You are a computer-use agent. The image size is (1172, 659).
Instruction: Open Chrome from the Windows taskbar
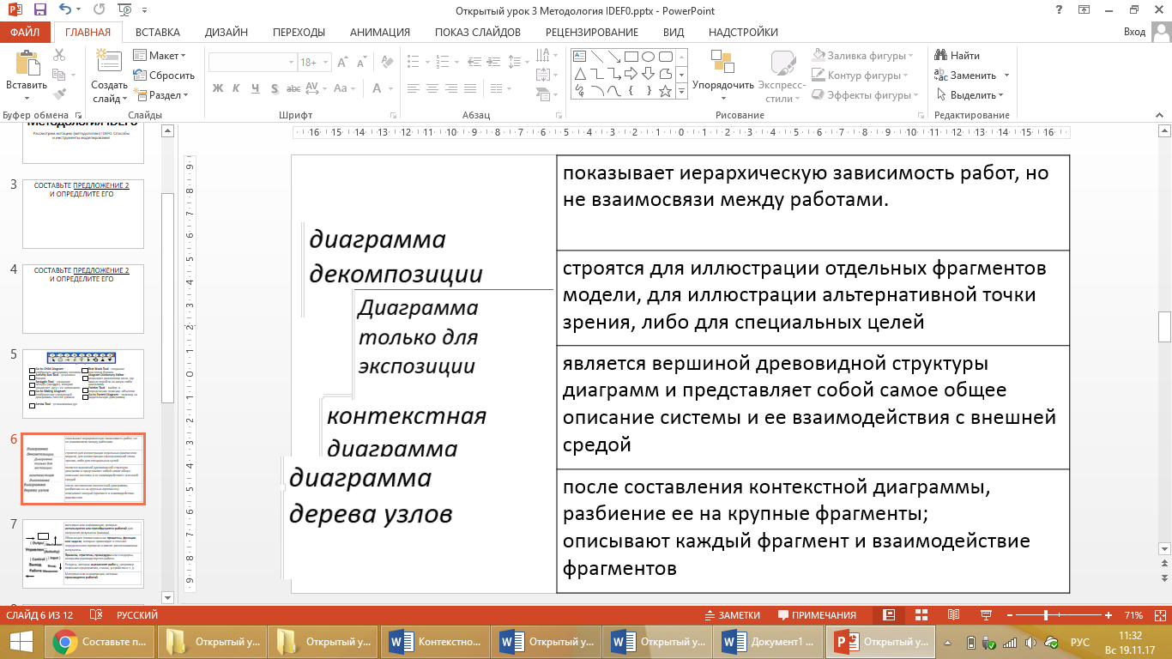[101, 642]
